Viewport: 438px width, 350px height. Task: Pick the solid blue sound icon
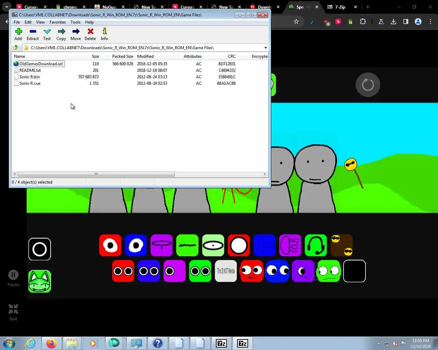[x=265, y=245]
